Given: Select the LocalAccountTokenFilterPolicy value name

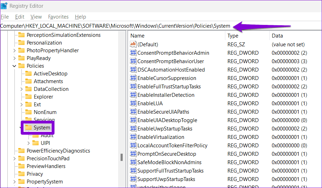Looking at the screenshot, I should (x=173, y=146).
